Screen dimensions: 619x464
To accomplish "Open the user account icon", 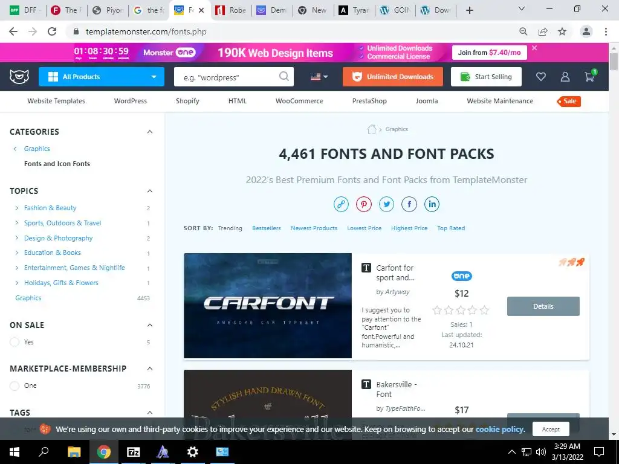I will (565, 77).
